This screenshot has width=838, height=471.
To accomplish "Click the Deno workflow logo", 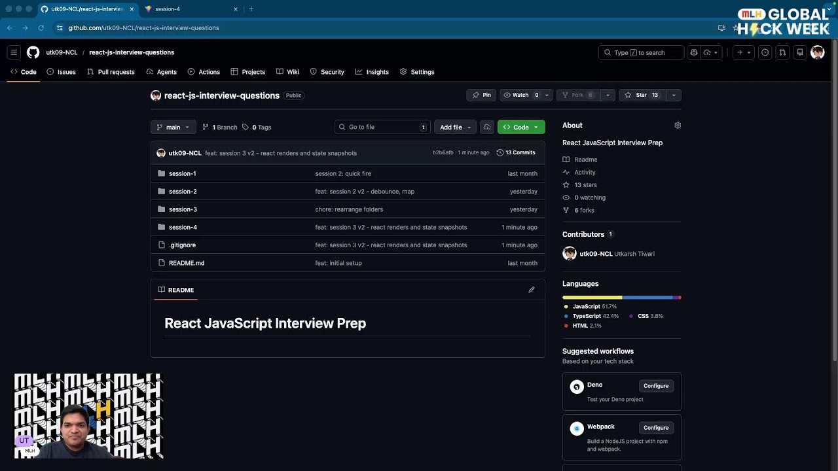I will tap(576, 387).
